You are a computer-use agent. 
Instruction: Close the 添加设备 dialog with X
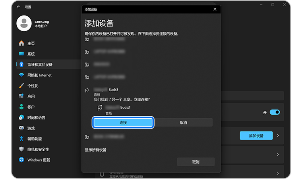(x=215, y=9)
